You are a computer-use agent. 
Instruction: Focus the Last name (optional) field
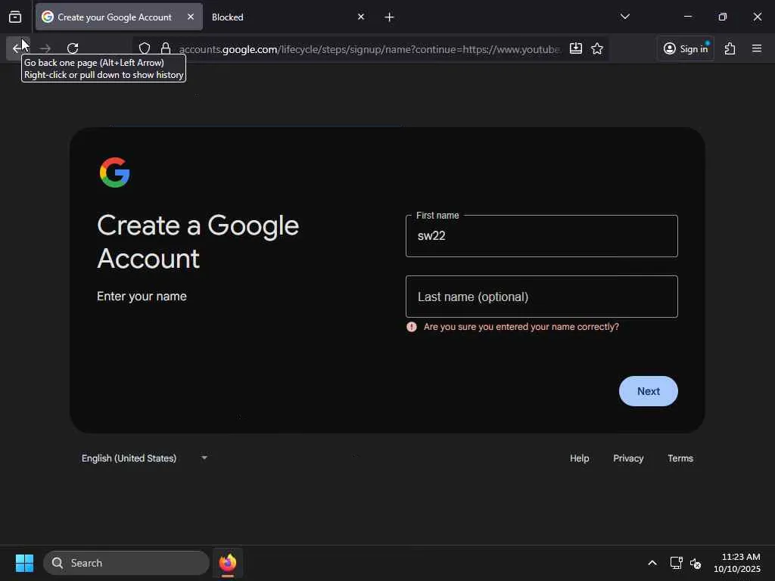[x=542, y=297]
